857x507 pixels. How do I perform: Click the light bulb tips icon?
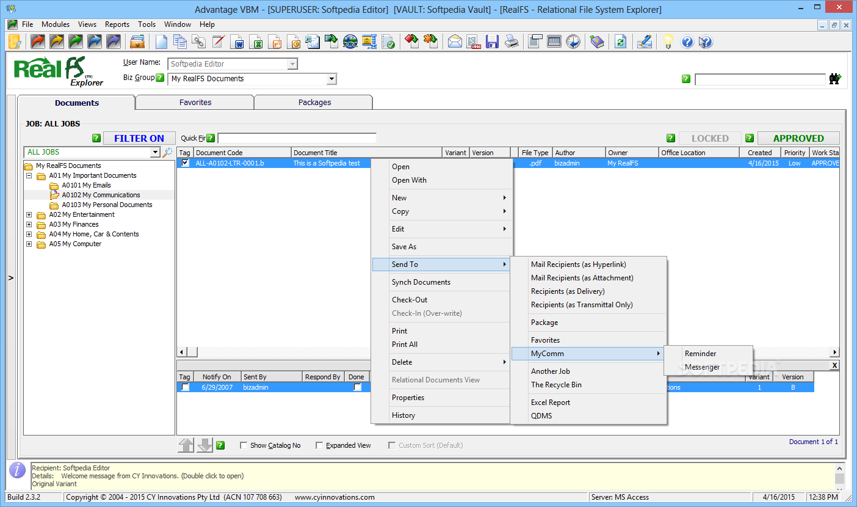pyautogui.click(x=668, y=42)
